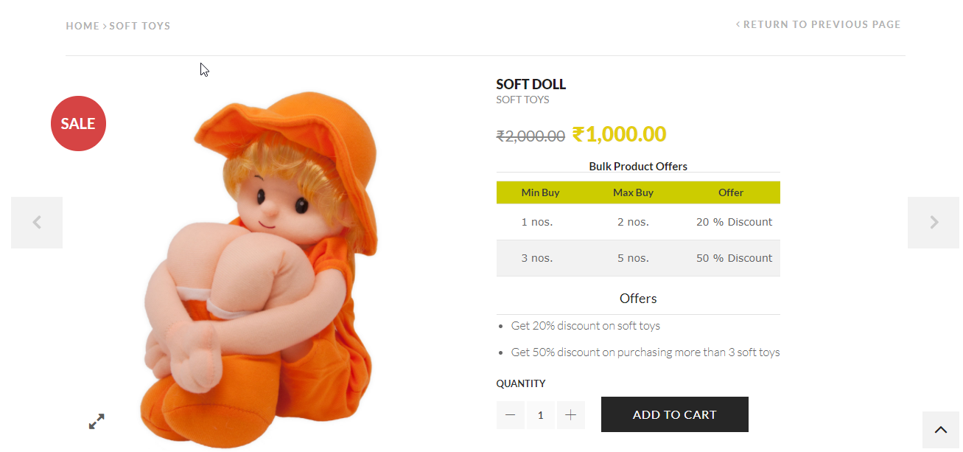
Task: Add the Soft Doll to cart
Action: 674,414
